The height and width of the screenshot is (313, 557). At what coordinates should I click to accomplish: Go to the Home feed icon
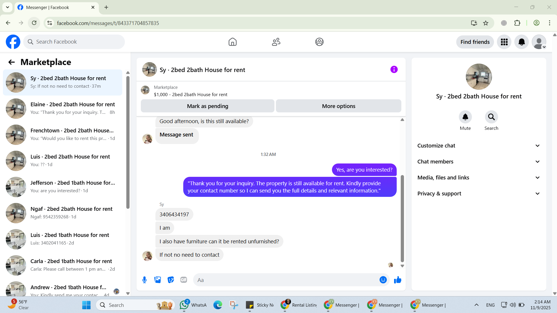tap(232, 42)
